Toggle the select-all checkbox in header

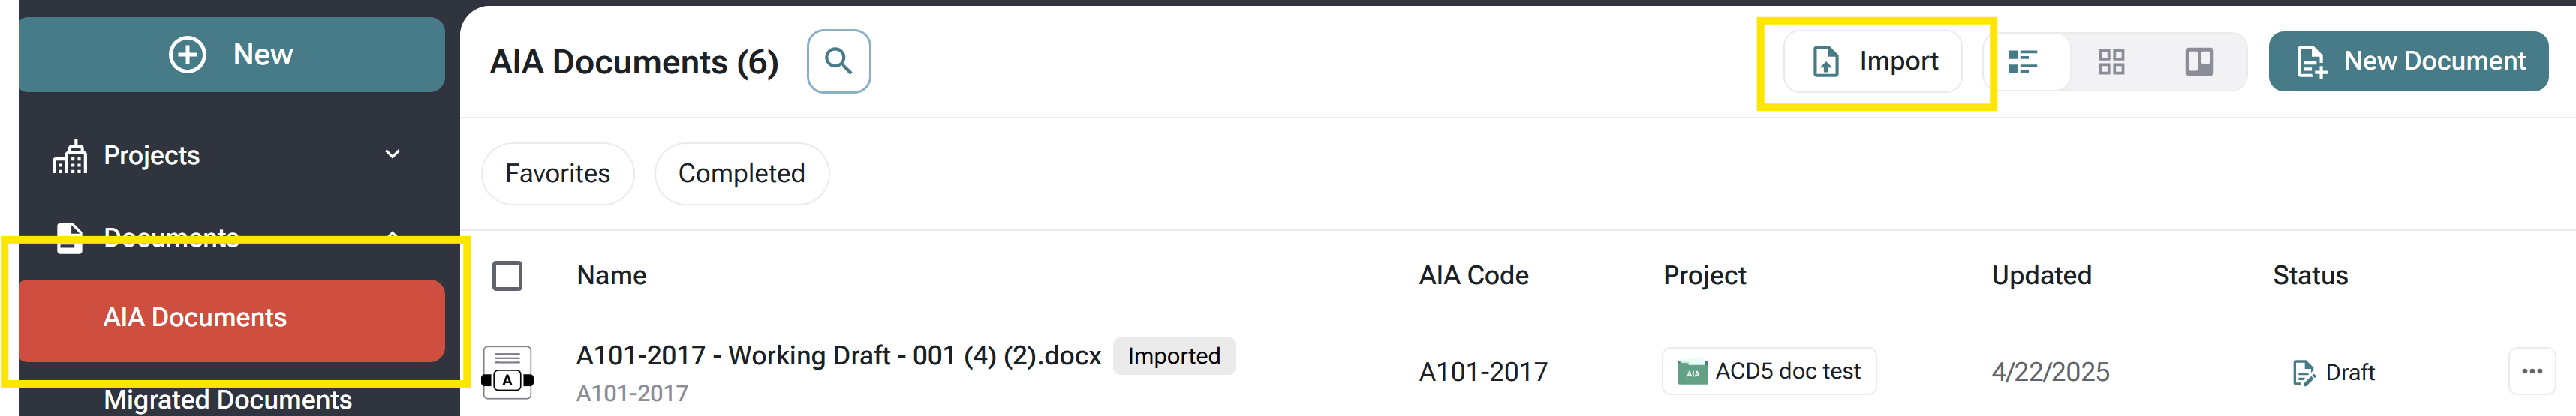(x=507, y=275)
